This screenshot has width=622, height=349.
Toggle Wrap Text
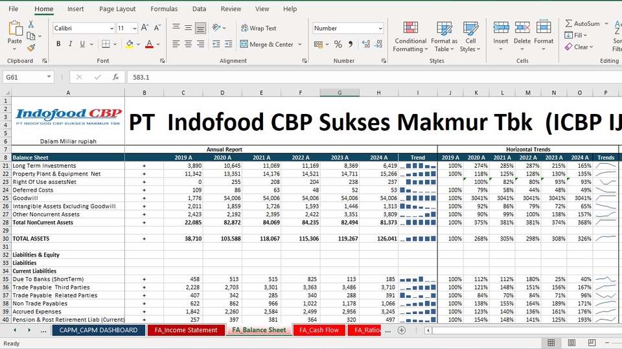coord(259,28)
